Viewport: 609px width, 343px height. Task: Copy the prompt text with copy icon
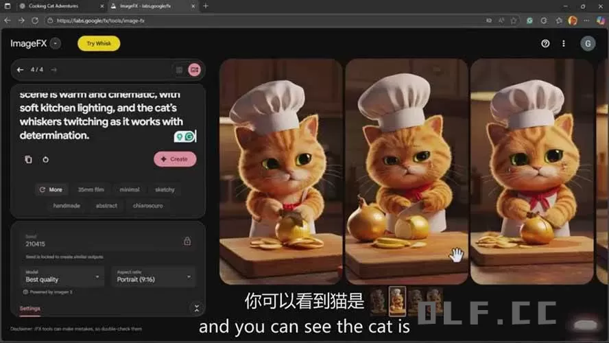pos(28,159)
